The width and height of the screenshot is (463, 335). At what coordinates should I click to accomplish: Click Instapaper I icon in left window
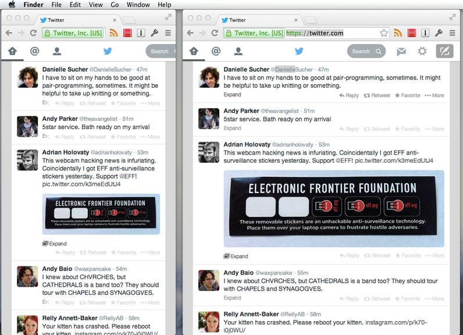click(x=141, y=33)
